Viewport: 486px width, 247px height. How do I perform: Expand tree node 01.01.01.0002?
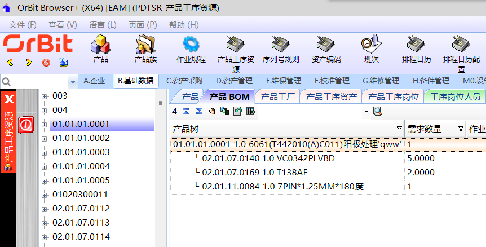click(x=45, y=139)
